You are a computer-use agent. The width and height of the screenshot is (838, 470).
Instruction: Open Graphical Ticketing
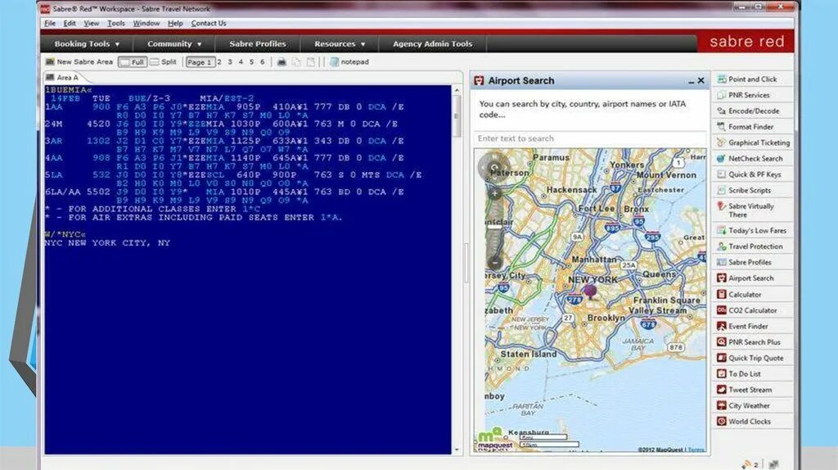[x=752, y=142]
